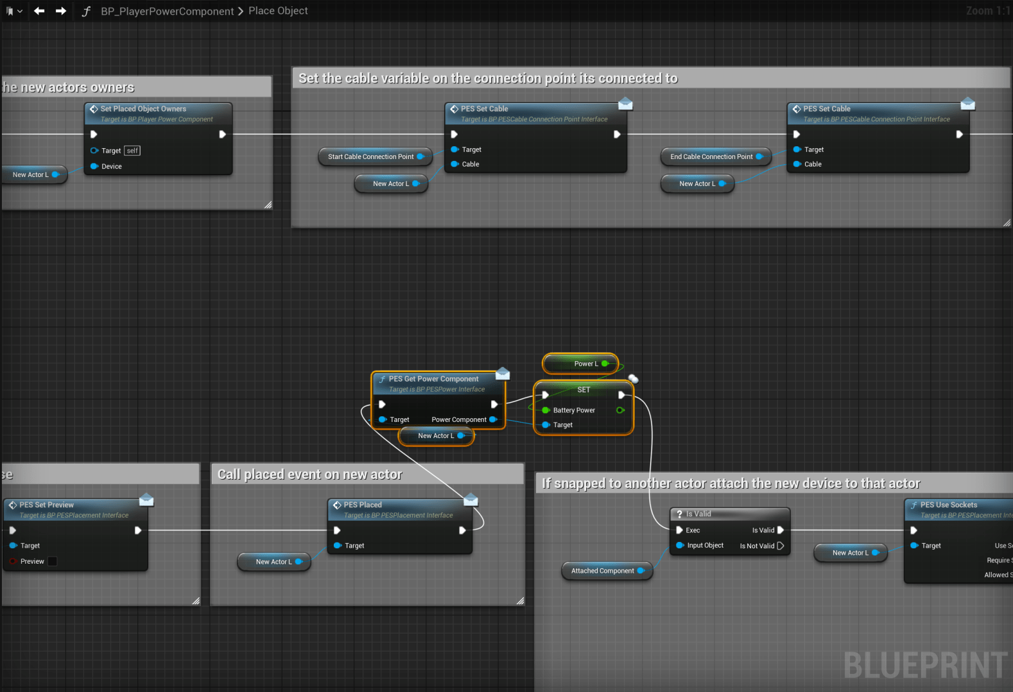Open the bookmarks dropdown in the top-left corner

(13, 11)
